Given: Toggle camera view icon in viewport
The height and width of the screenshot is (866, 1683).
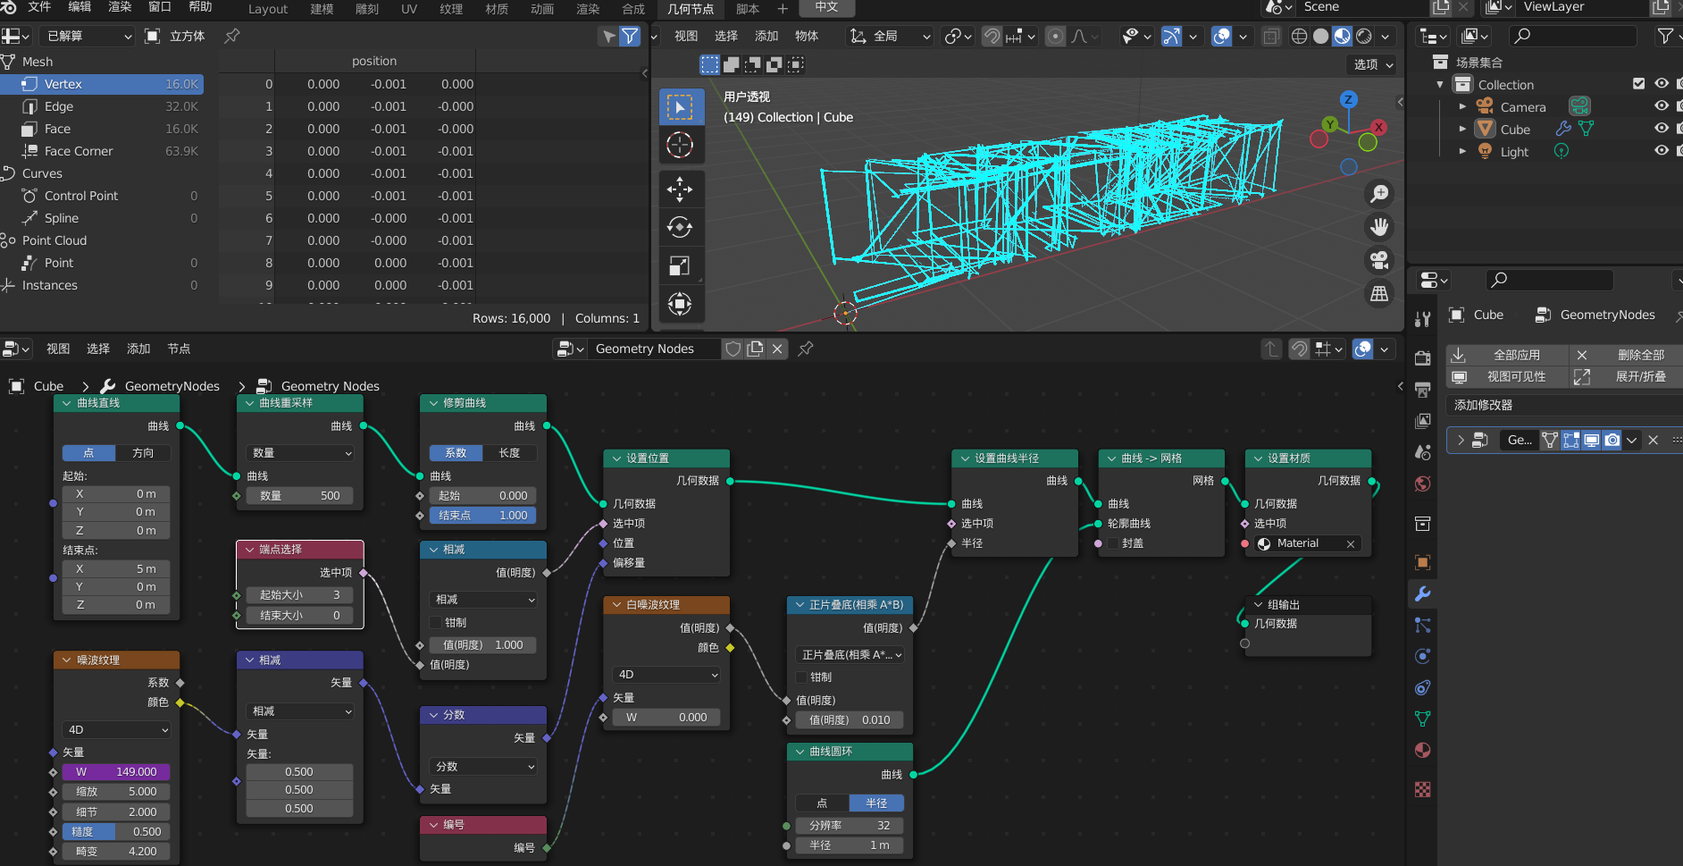Looking at the screenshot, I should pyautogui.click(x=1379, y=260).
